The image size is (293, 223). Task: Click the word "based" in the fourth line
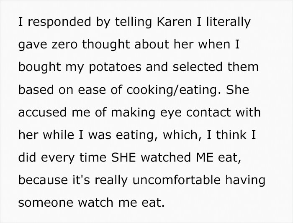pyautogui.click(x=36, y=90)
